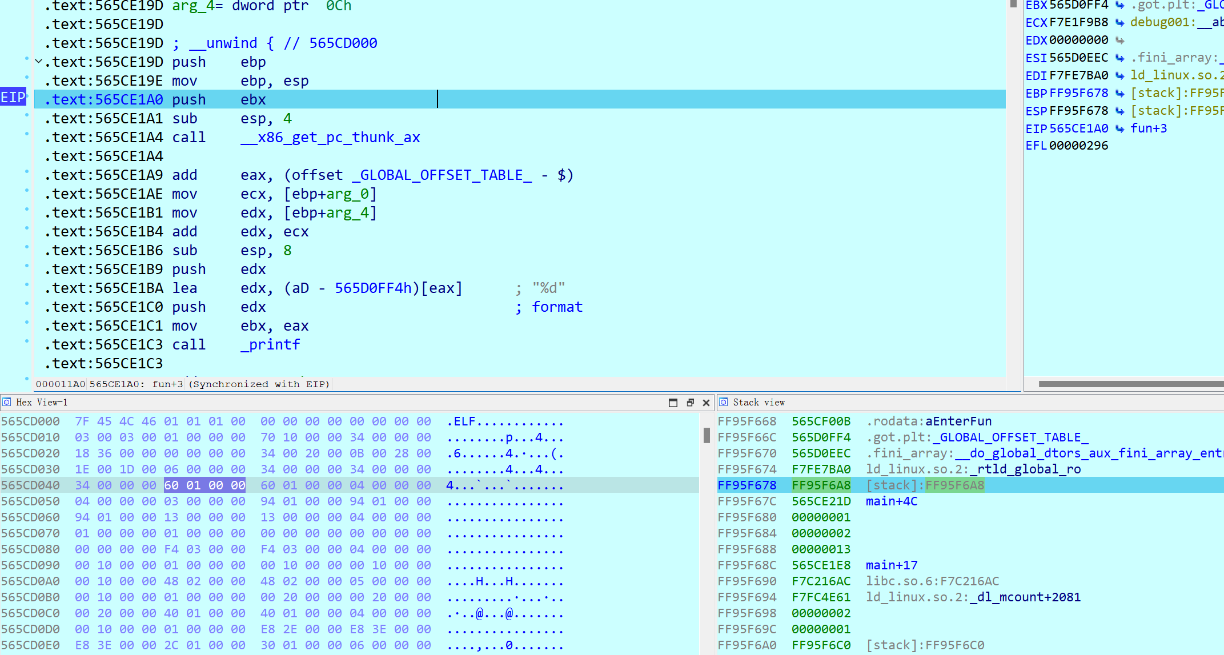Click the disassembly vertical scrollbar thumb
Image resolution: width=1224 pixels, height=655 pixels.
(x=1014, y=3)
